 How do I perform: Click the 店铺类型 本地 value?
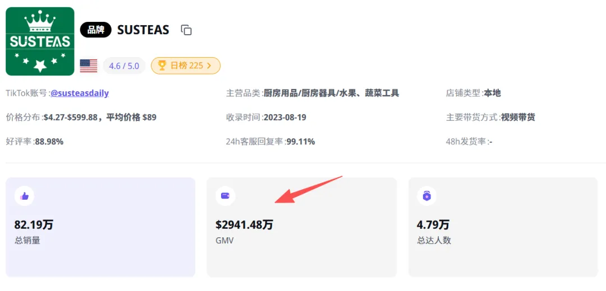coord(493,93)
